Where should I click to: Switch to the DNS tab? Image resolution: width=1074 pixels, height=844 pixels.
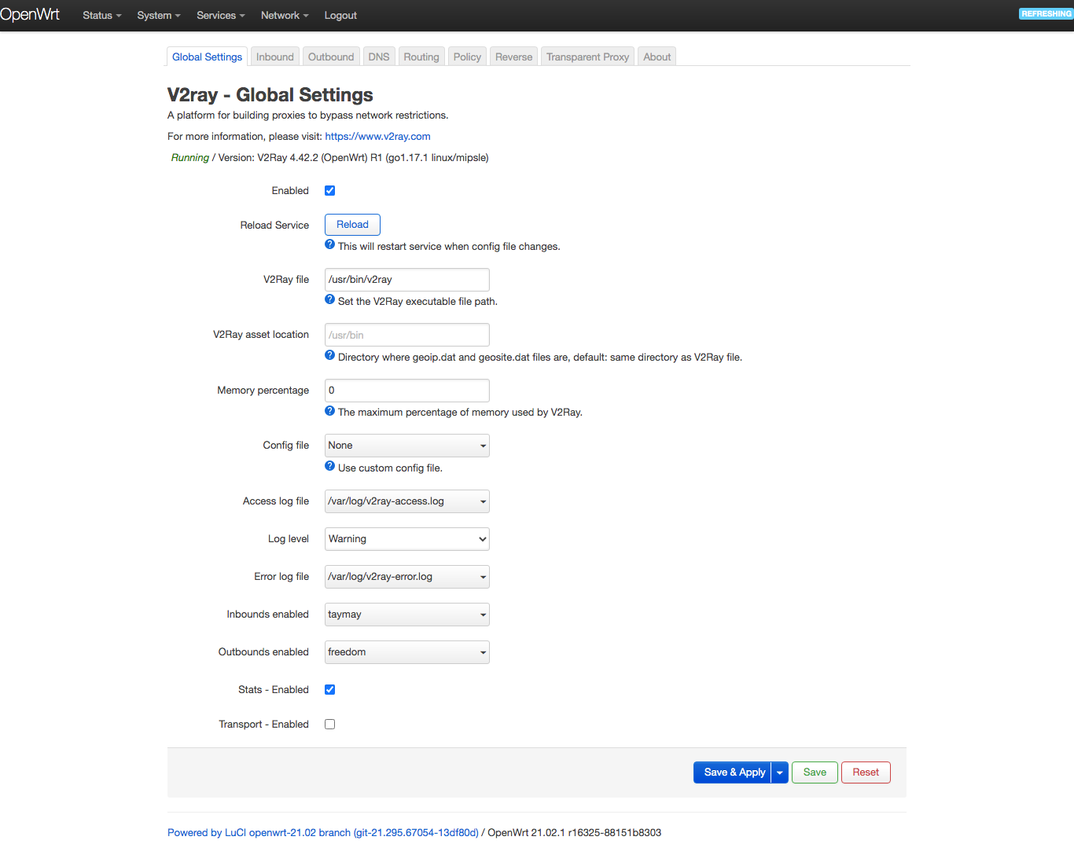pyautogui.click(x=379, y=57)
